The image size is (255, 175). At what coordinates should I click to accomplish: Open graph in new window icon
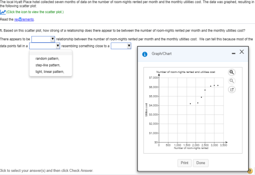point(232,89)
